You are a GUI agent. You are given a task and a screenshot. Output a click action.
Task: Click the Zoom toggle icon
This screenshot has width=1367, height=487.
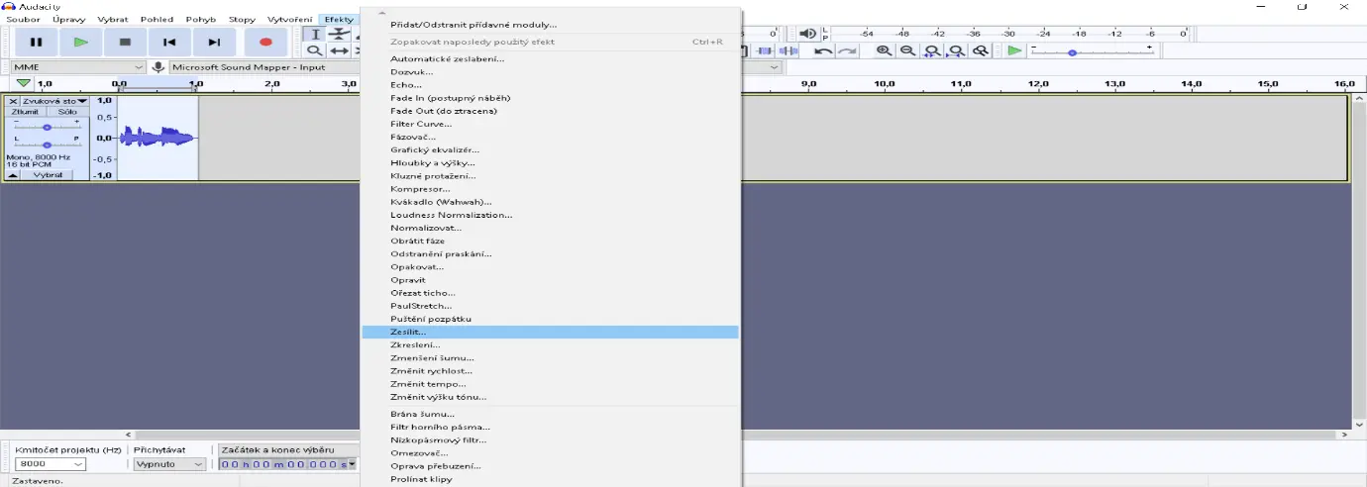(x=980, y=50)
